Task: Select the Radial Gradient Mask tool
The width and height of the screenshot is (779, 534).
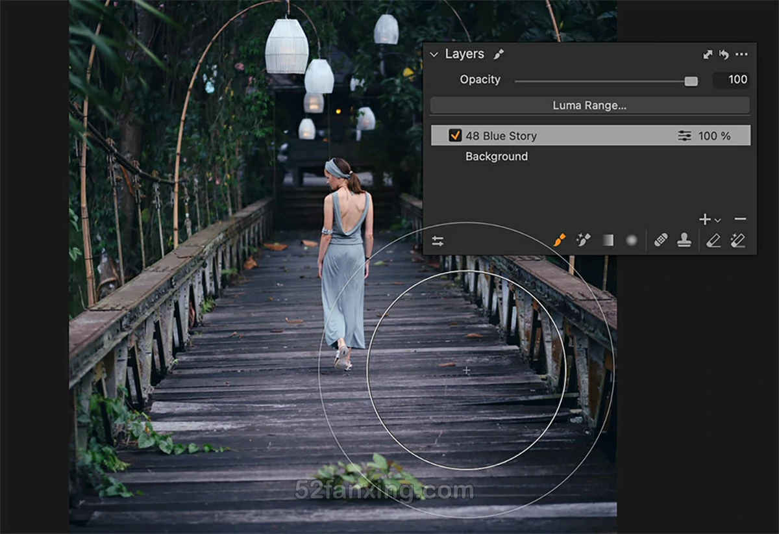Action: tap(631, 240)
